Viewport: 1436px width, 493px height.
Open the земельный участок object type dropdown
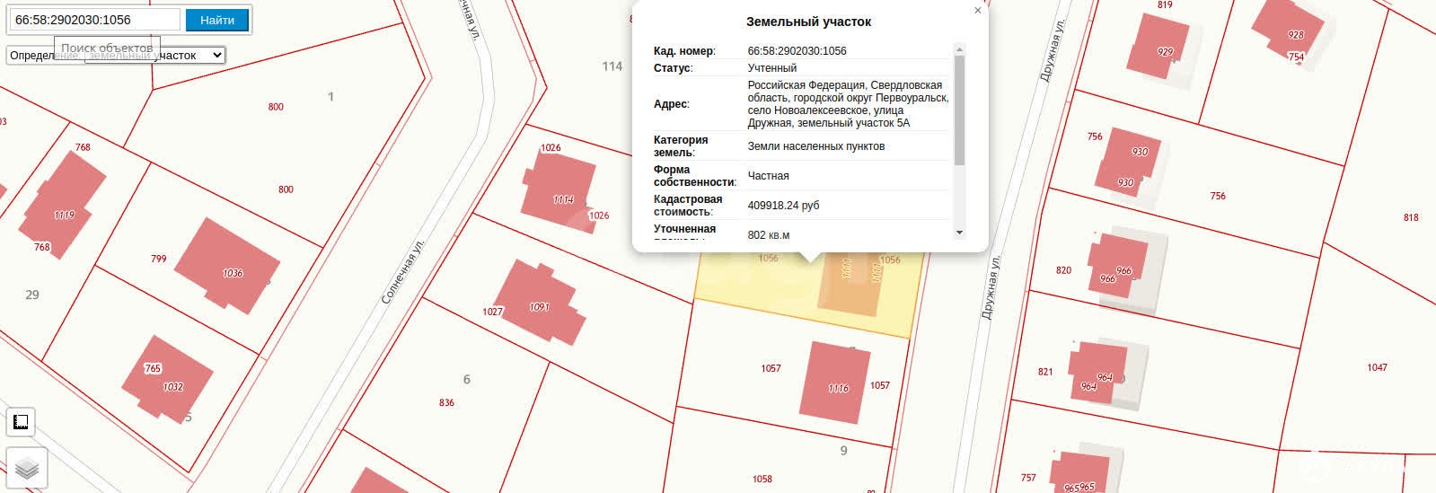click(116, 56)
